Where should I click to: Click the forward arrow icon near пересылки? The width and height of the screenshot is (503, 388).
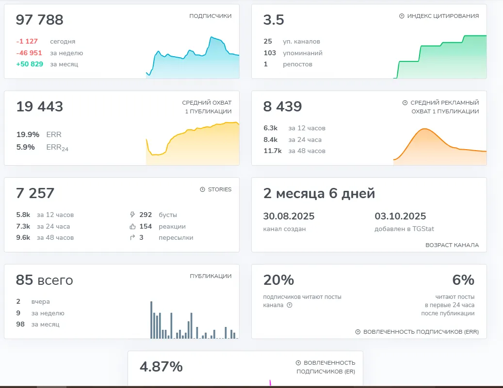point(132,238)
